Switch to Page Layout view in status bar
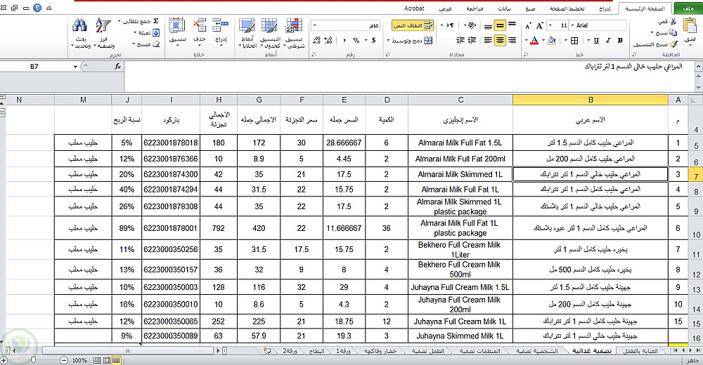The width and height of the screenshot is (703, 365). (x=106, y=360)
